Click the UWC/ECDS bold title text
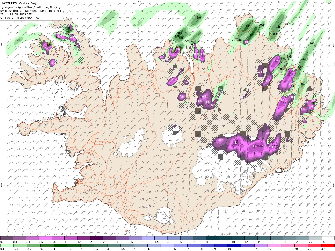This screenshot has height=251, width=335. (x=9, y=3)
